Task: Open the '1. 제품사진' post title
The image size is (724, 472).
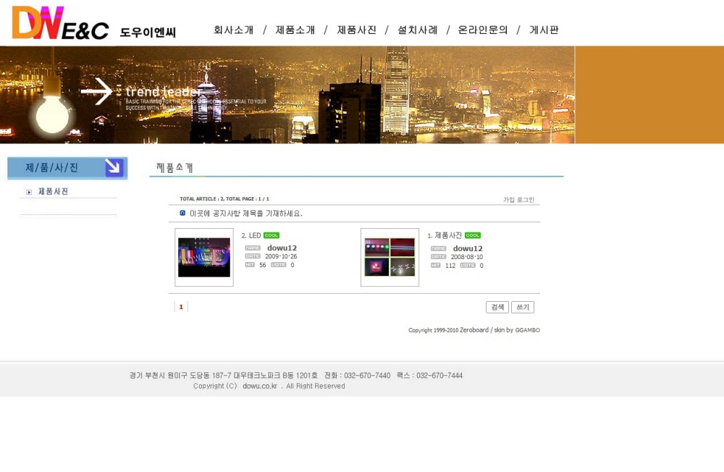Action: pyautogui.click(x=445, y=236)
